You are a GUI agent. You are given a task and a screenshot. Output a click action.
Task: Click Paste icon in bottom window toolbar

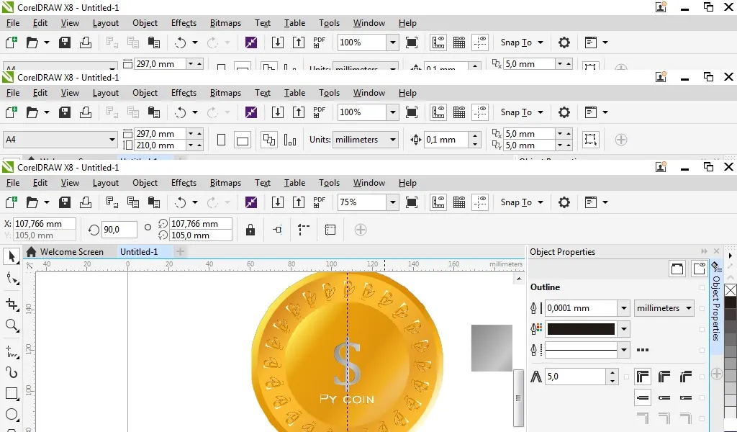coord(154,202)
